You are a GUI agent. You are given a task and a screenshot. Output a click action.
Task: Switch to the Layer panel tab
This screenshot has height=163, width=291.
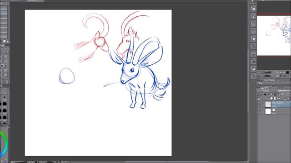point(265,87)
